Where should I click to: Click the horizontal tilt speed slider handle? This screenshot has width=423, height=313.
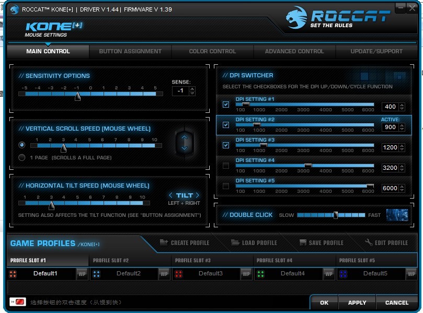coord(52,205)
